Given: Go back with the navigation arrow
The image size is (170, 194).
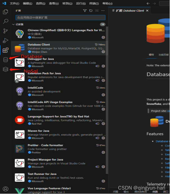Looking at the screenshot, I should click(148, 3).
